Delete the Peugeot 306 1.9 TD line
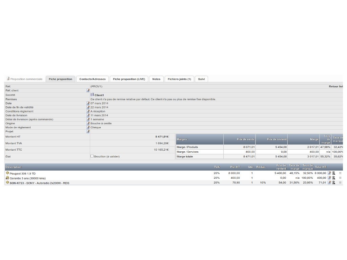Image resolution: width=347 pixels, height=260 pixels. coord(333,173)
